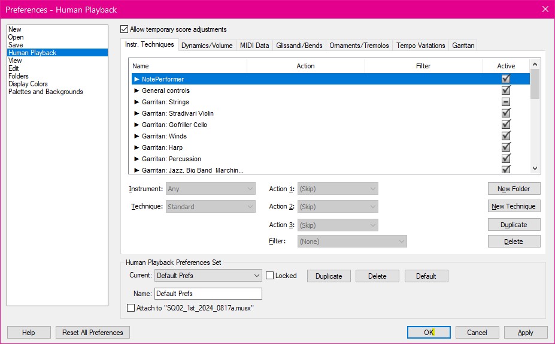Click the Apply button
Screen dimensions: 555x344
[526, 333]
